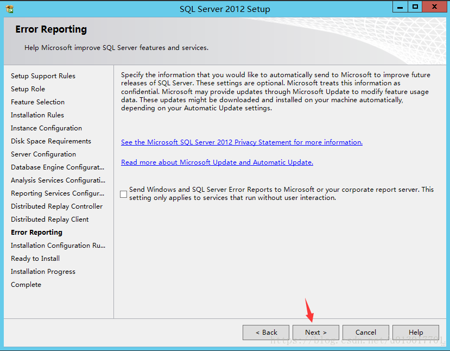Select Analysis Services Configuration step
The height and width of the screenshot is (351, 450).
(x=58, y=180)
